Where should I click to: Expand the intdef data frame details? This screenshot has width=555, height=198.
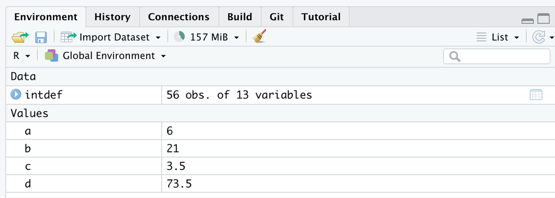(x=16, y=95)
